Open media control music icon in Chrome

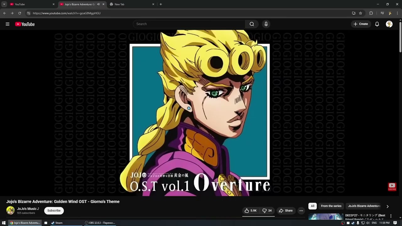pos(382,13)
